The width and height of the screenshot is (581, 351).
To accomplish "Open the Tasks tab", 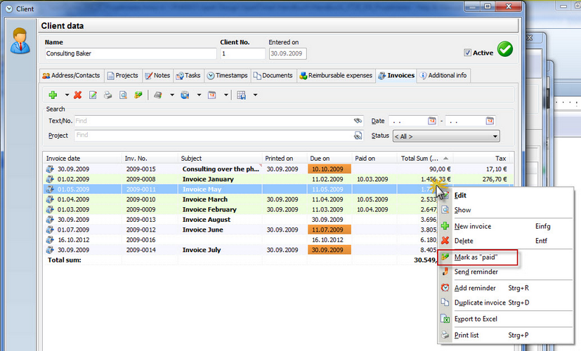I will (x=188, y=76).
